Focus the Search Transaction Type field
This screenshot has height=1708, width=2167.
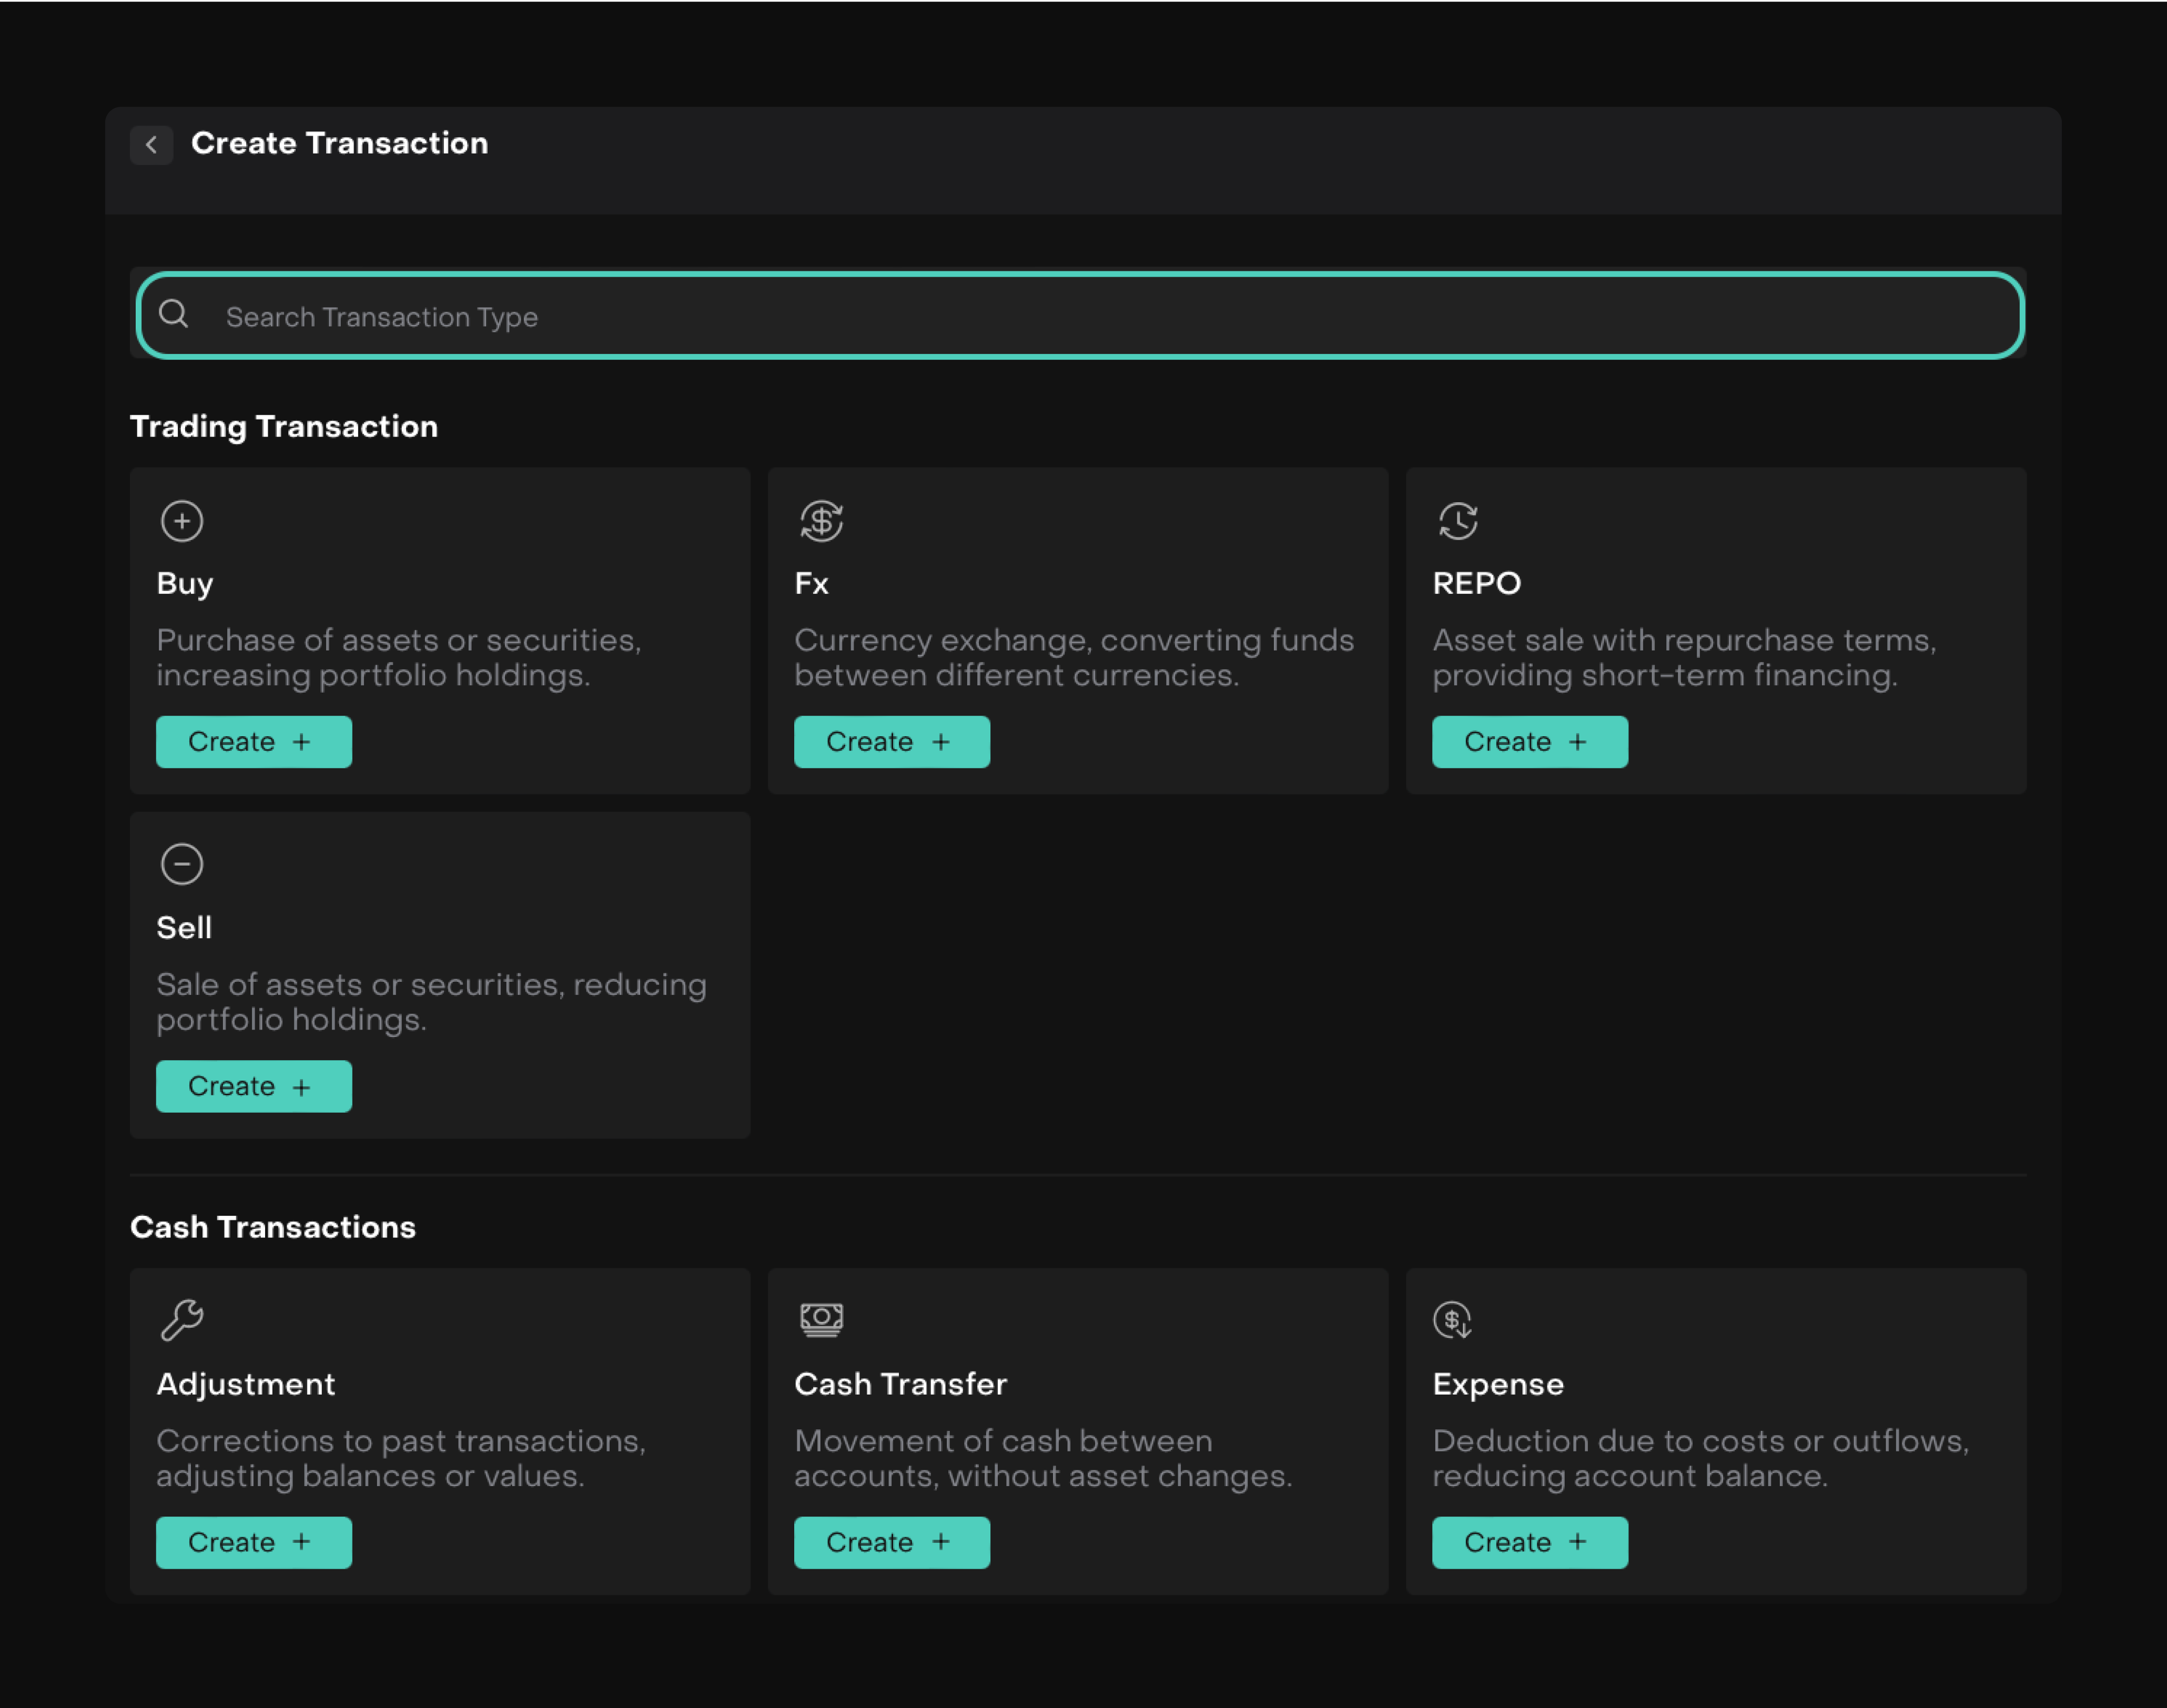1080,316
